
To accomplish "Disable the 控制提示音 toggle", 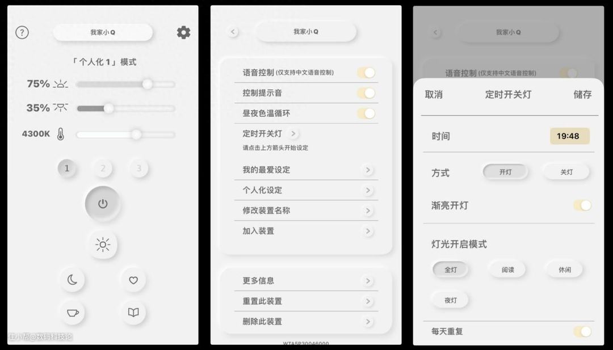I will tap(366, 93).
